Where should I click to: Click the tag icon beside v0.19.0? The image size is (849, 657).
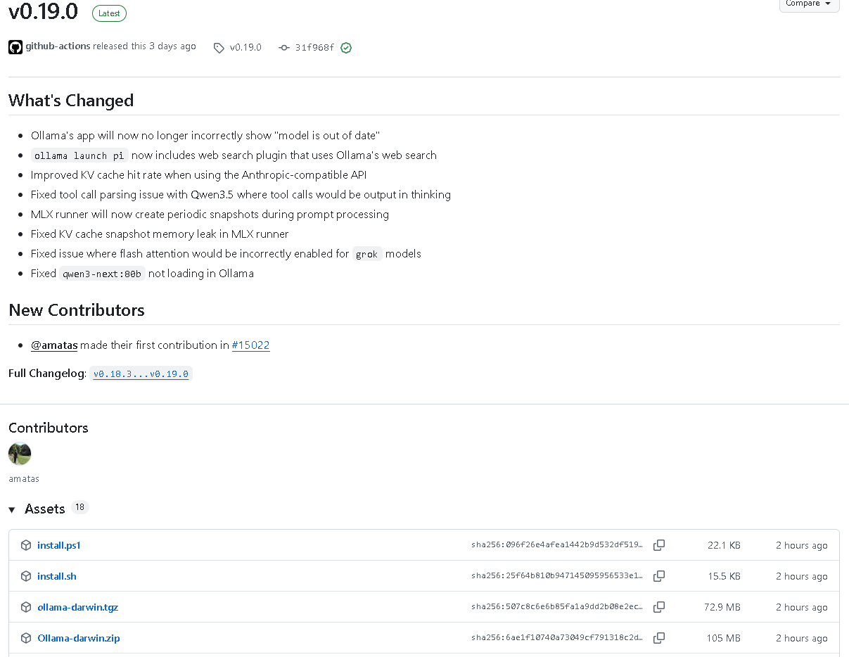pos(219,48)
